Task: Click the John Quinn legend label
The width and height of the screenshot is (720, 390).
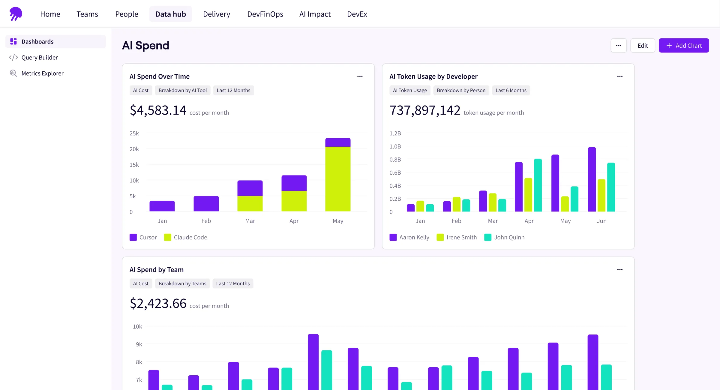Action: point(509,237)
